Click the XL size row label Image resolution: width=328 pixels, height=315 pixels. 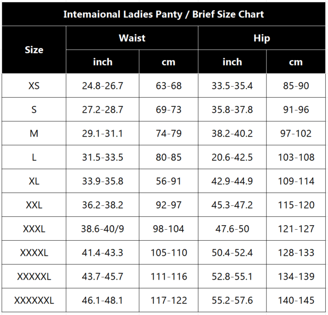[x=34, y=181]
